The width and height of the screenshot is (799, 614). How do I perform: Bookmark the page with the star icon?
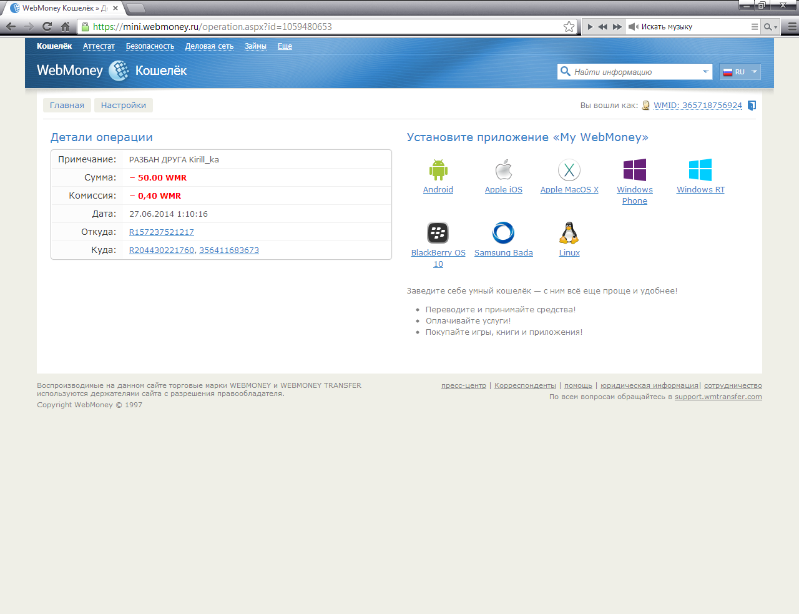(x=569, y=27)
